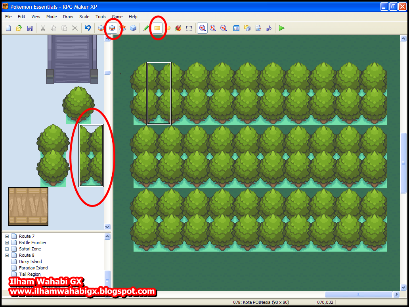Set map zoom to 1/4 scale
409x307 pixels.
(x=224, y=28)
